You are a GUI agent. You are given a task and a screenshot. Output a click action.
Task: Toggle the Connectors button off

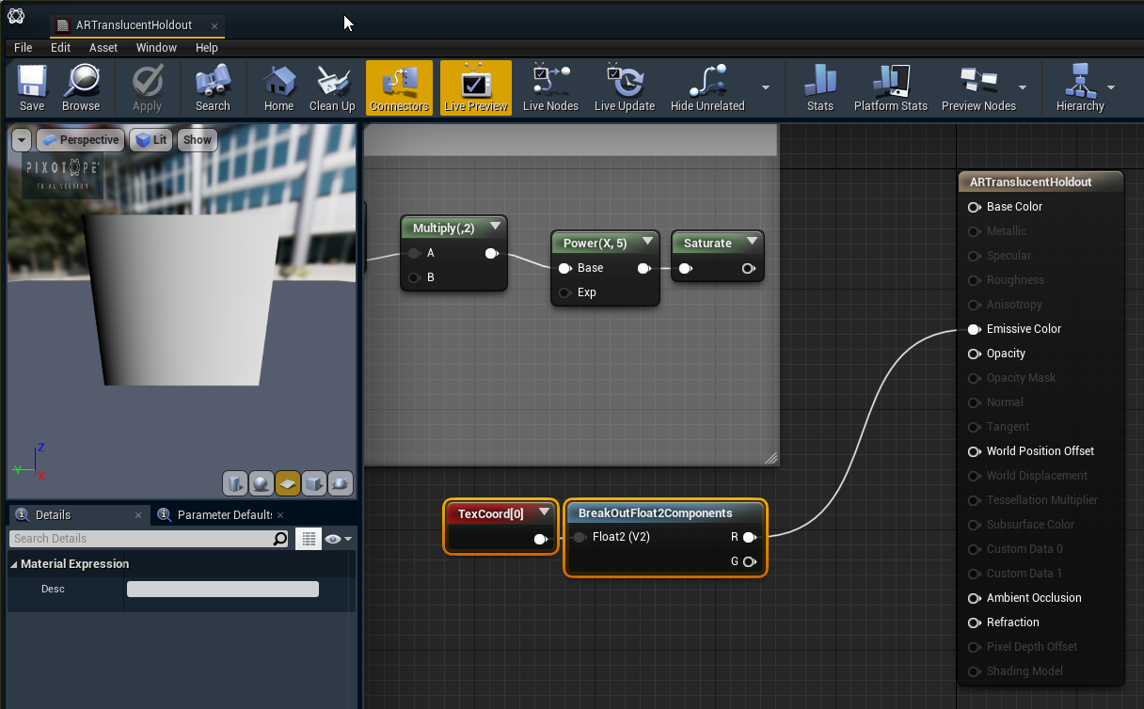pos(399,88)
